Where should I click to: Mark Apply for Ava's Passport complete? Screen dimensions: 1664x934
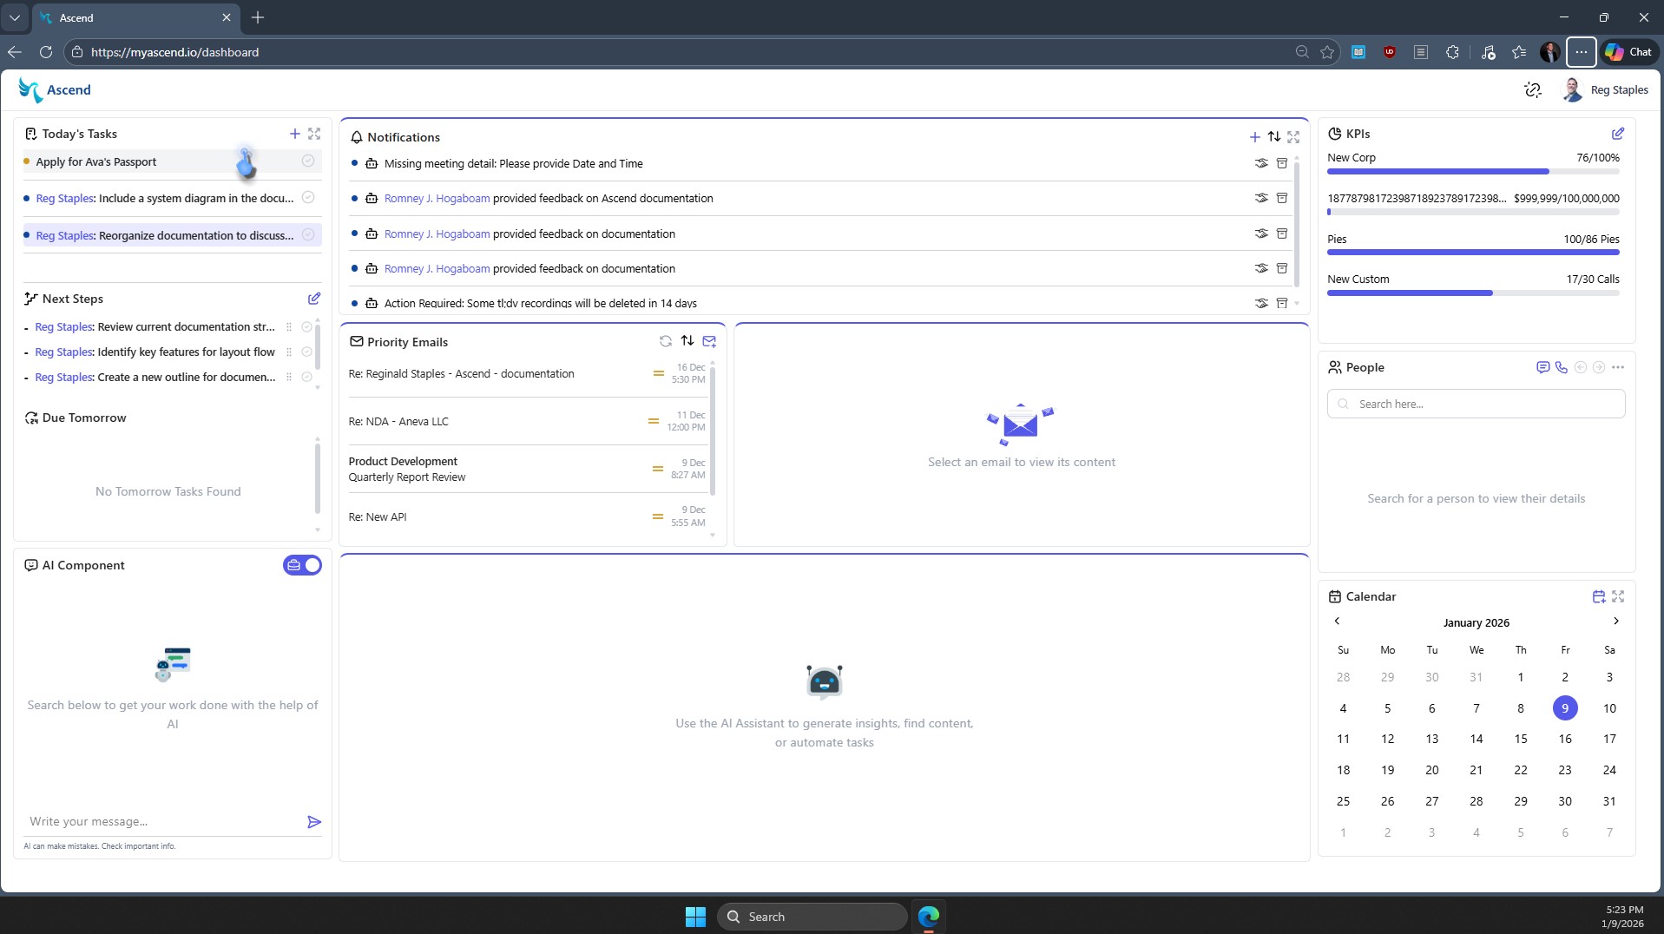pos(307,161)
